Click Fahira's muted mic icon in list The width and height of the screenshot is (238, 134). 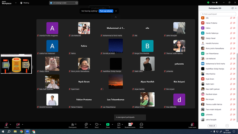pyautogui.click(x=231, y=28)
